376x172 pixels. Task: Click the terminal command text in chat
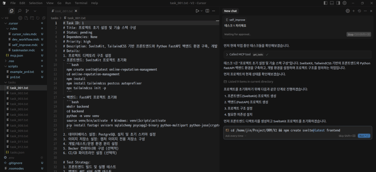[x=285, y=130]
